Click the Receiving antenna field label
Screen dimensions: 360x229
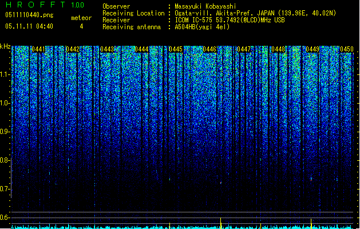coord(132,27)
